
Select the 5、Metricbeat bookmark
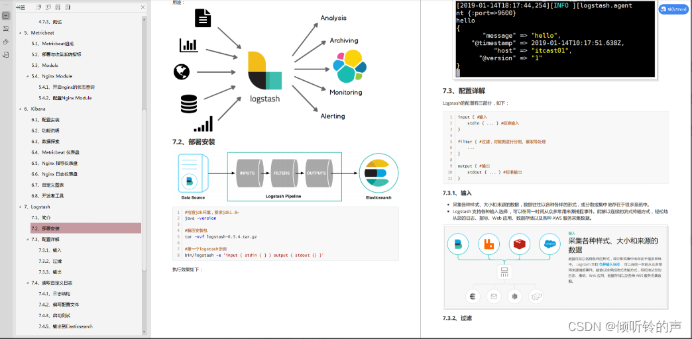click(39, 32)
